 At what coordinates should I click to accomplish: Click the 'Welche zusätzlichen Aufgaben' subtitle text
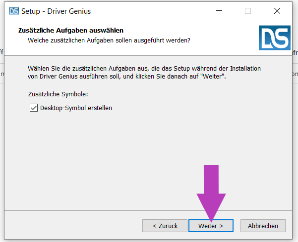pos(109,40)
